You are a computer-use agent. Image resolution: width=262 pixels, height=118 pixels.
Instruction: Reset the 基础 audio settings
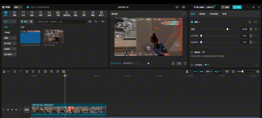(x=250, y=22)
